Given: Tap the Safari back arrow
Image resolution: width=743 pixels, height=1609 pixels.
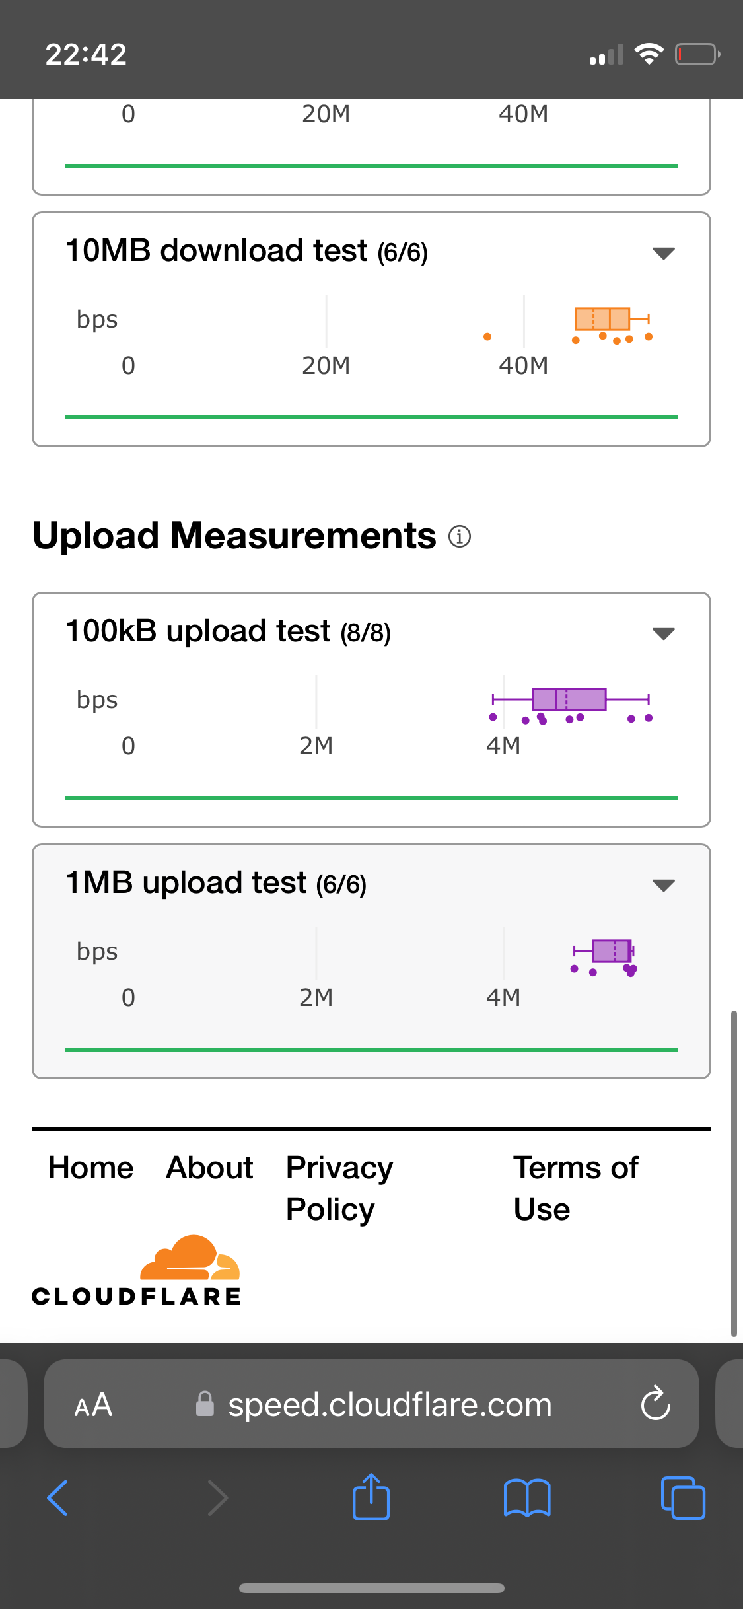Looking at the screenshot, I should pos(58,1497).
